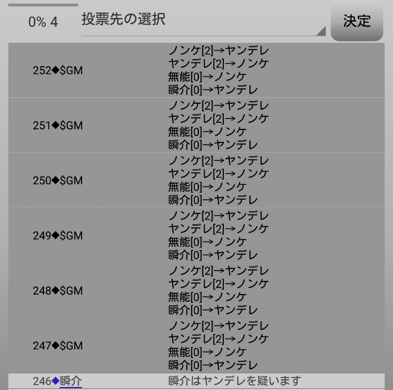Open the 瞬介 name link in post 246
This screenshot has width=393, height=390.
[x=71, y=381]
